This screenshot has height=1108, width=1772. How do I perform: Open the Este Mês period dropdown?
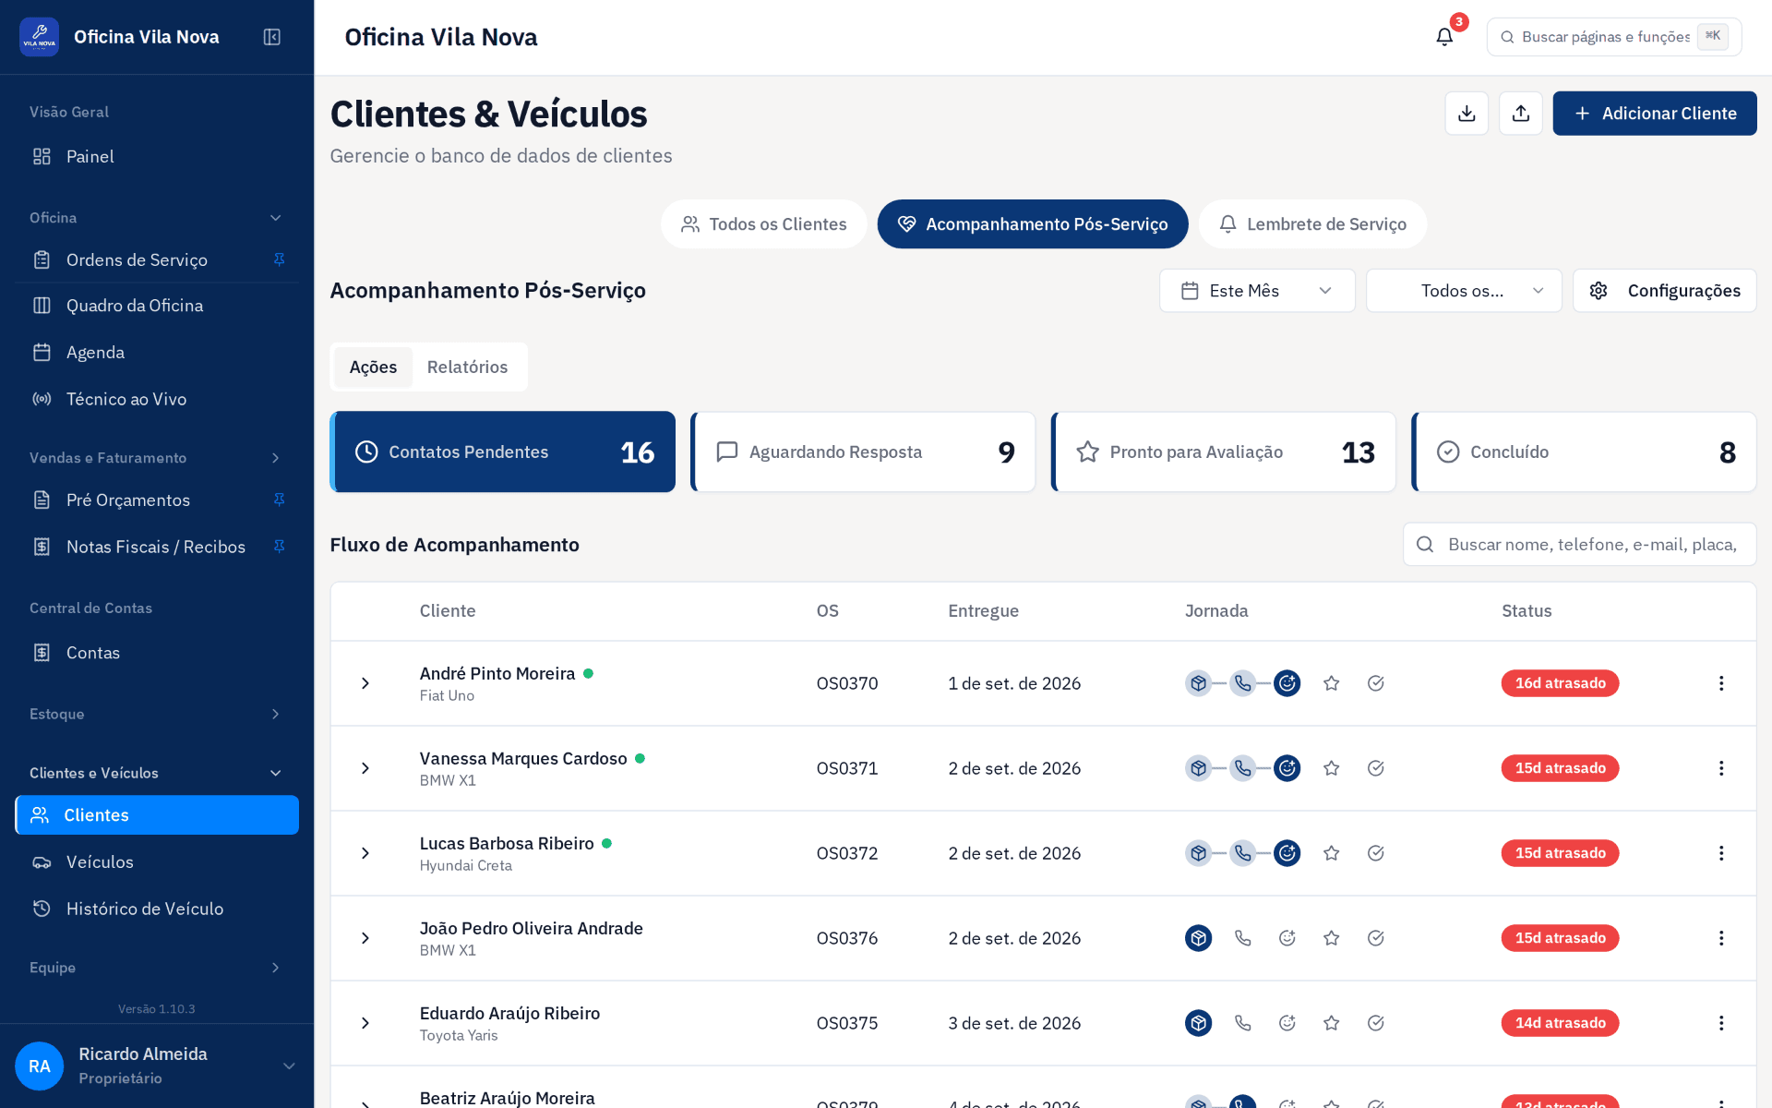coord(1257,291)
